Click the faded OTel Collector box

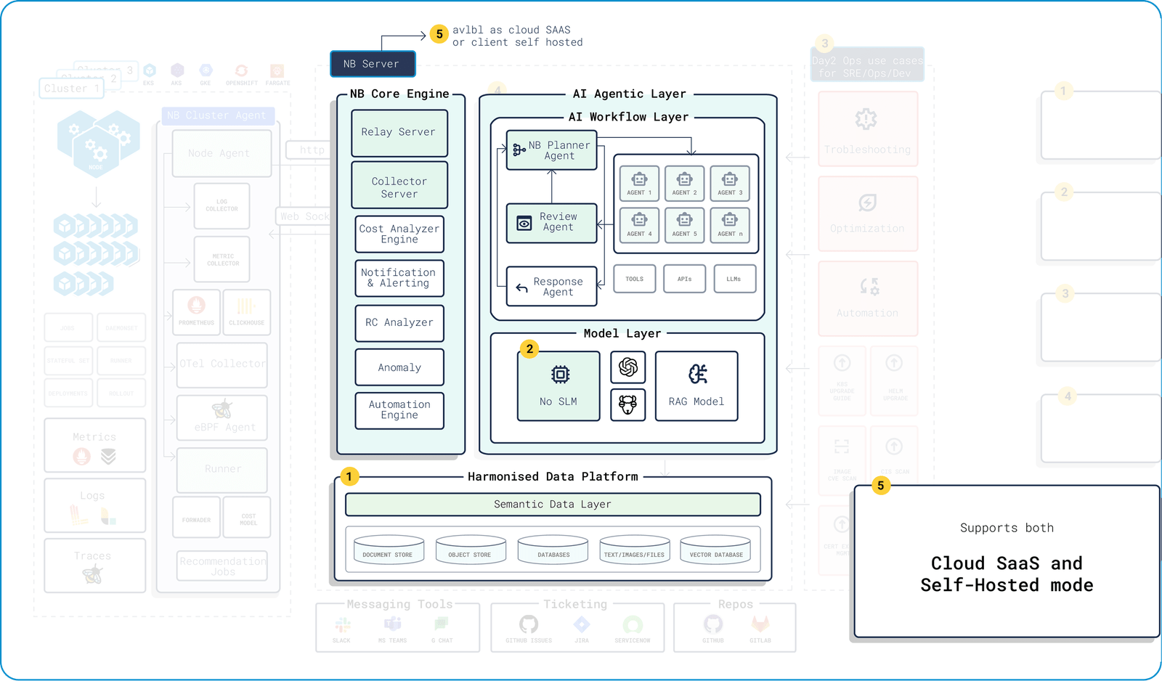click(222, 364)
